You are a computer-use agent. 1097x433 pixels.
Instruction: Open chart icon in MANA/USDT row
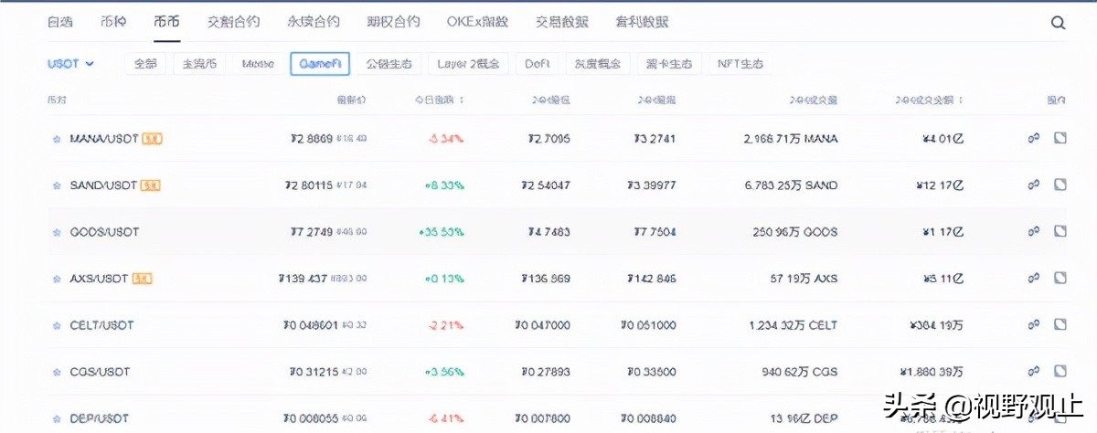click(x=1034, y=138)
